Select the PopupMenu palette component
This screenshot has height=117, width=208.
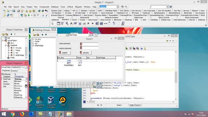click(67, 24)
